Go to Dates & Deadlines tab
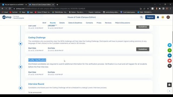 point(75,23)
